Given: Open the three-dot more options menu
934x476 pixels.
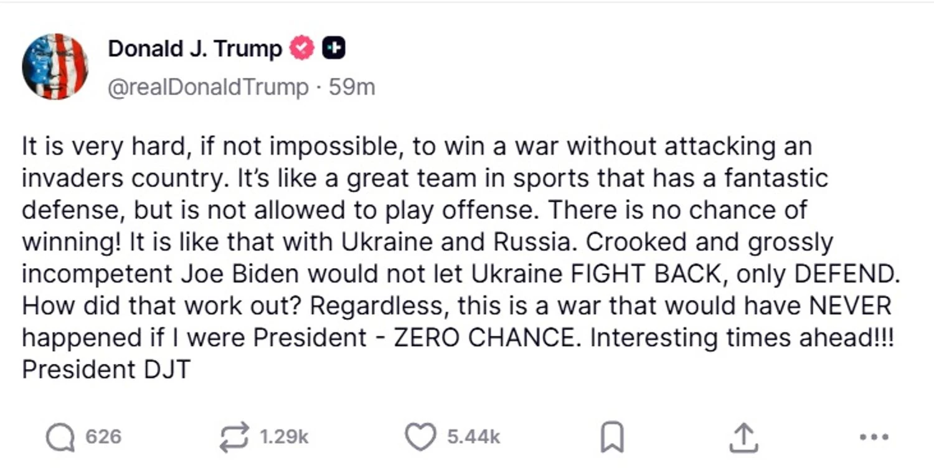Looking at the screenshot, I should click(x=874, y=437).
